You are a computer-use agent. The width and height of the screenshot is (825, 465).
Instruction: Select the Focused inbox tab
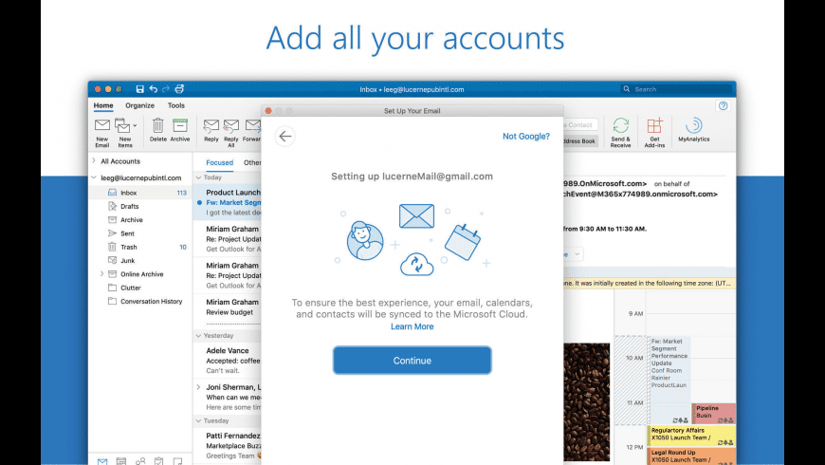point(219,162)
